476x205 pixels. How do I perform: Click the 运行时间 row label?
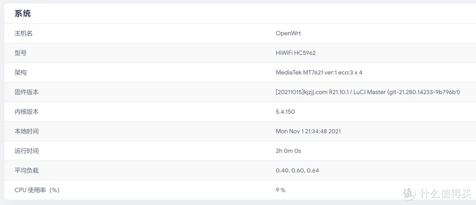[x=26, y=151]
